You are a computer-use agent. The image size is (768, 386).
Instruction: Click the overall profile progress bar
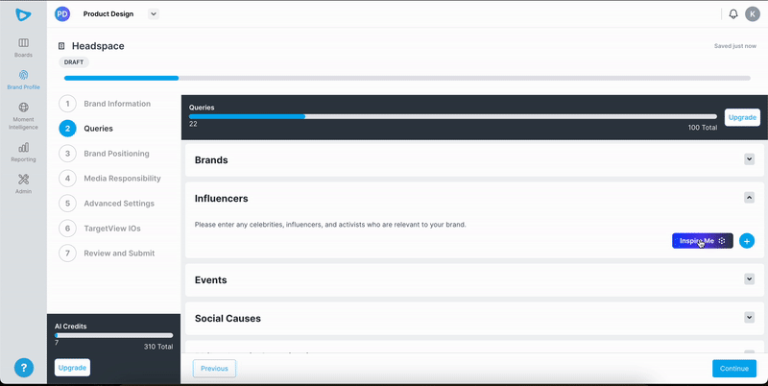tap(407, 78)
